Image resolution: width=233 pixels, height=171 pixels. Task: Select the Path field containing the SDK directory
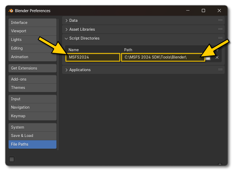[163, 57]
